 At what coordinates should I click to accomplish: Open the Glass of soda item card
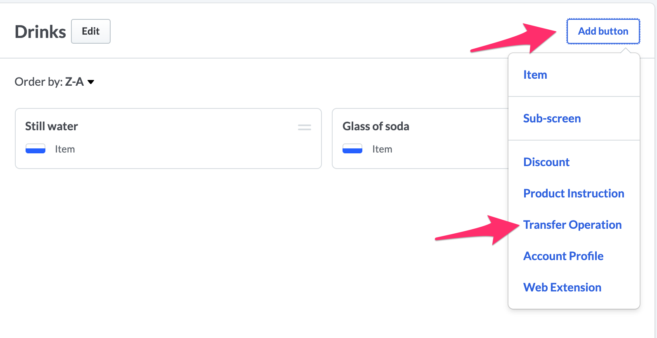420,138
